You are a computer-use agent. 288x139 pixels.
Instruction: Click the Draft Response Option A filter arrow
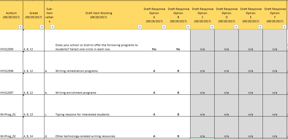pos(164,27)
